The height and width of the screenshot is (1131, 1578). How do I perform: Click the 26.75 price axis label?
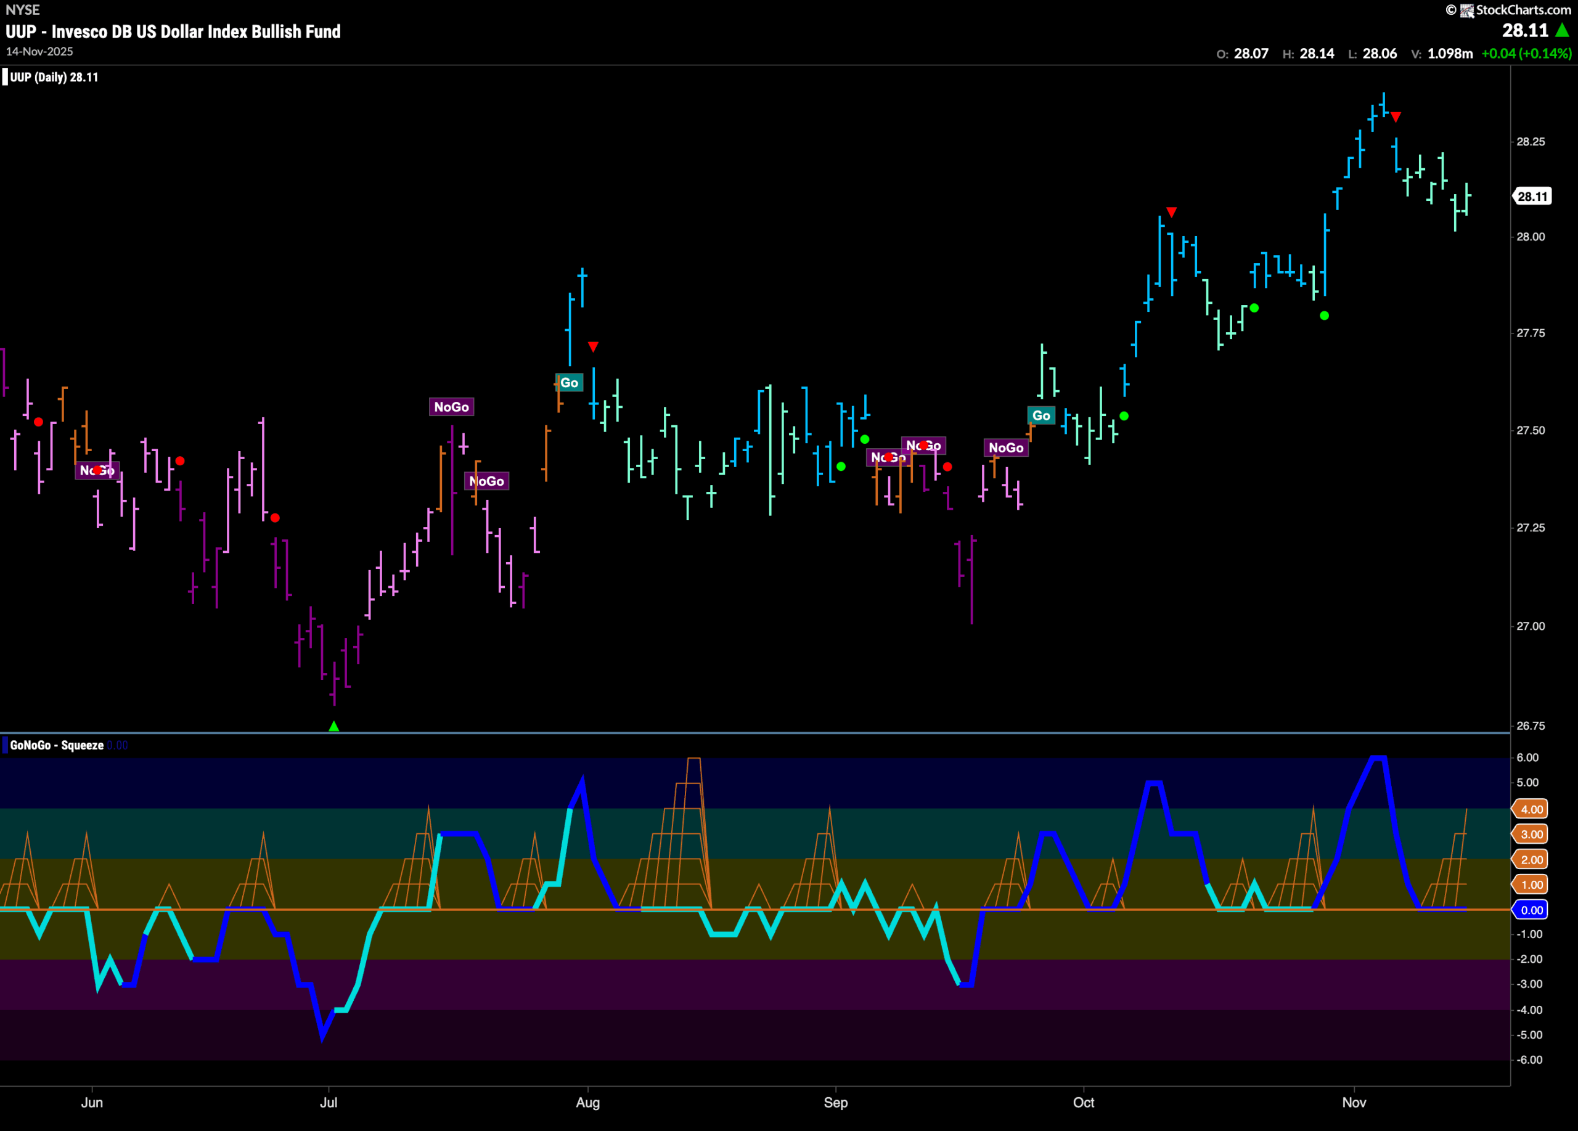click(x=1531, y=726)
